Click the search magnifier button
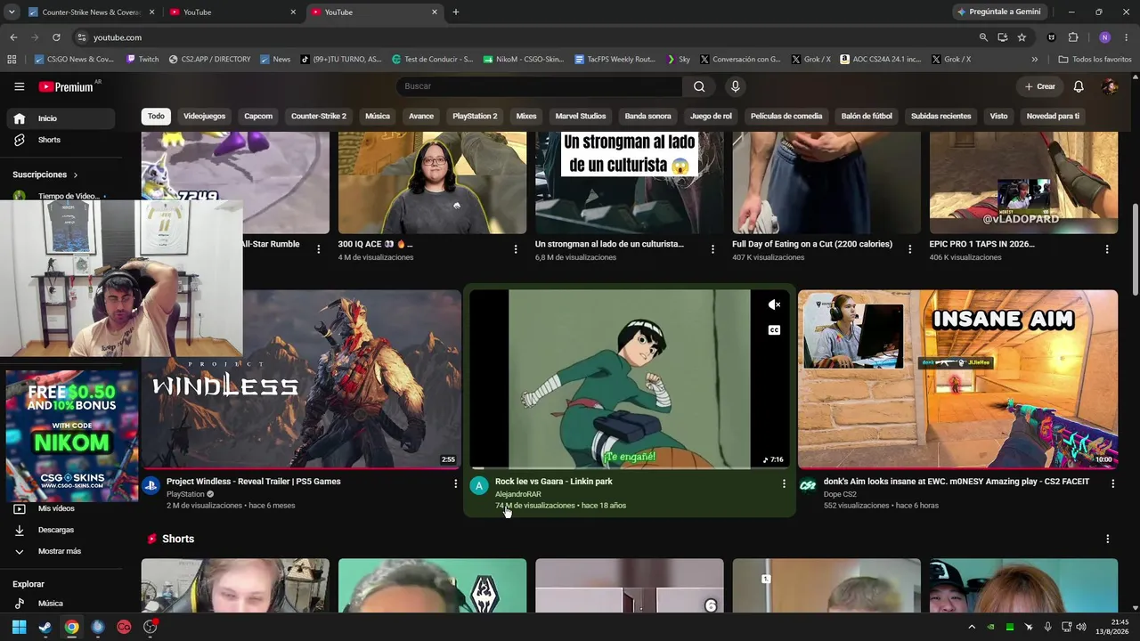 tap(699, 86)
